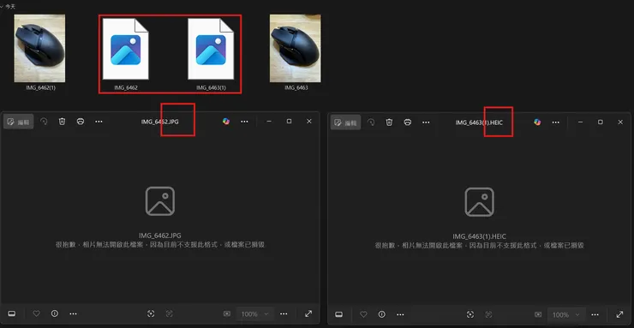634x328 pixels.
Task: Show file info in IMG_6462.JPG window
Action: (55, 313)
